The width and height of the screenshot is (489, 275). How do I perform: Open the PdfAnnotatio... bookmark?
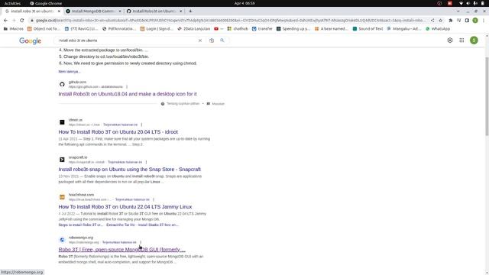(119, 29)
